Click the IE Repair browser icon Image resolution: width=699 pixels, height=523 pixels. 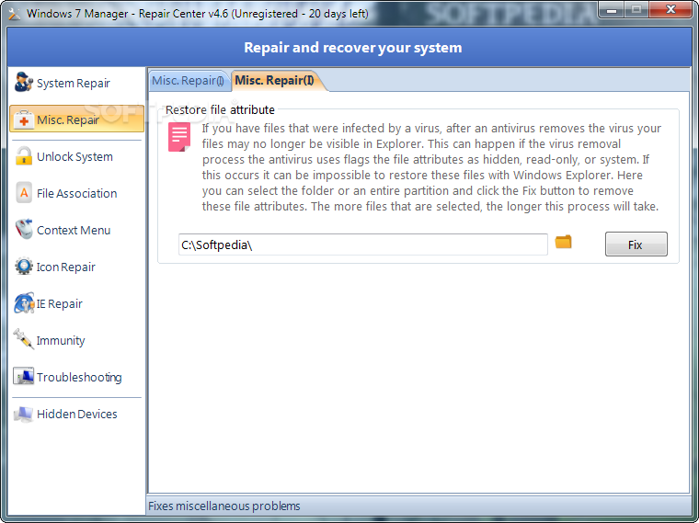(x=24, y=303)
